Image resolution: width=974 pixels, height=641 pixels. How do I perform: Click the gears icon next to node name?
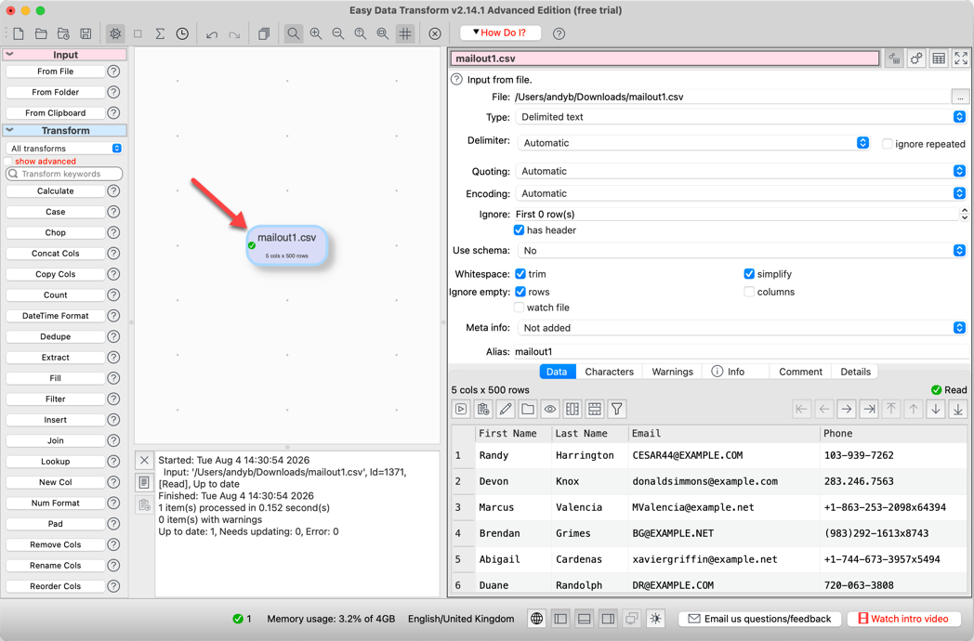[916, 59]
